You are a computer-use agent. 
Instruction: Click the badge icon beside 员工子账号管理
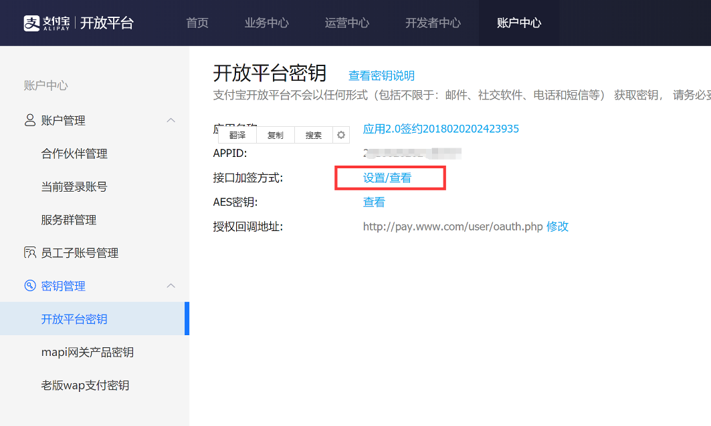pos(29,252)
